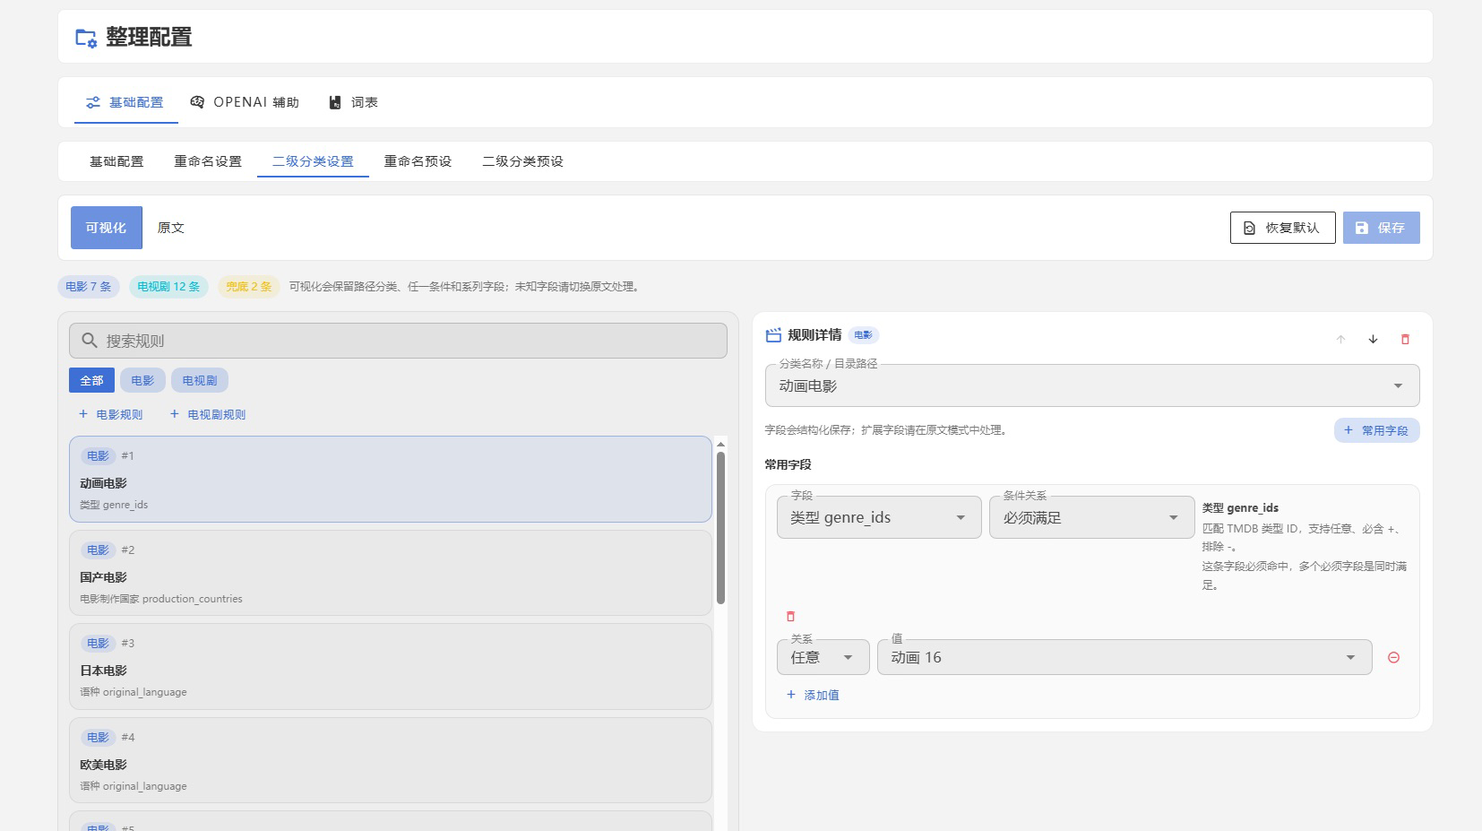The height and width of the screenshot is (831, 1482).
Task: Click 保存 button
Action: point(1381,228)
